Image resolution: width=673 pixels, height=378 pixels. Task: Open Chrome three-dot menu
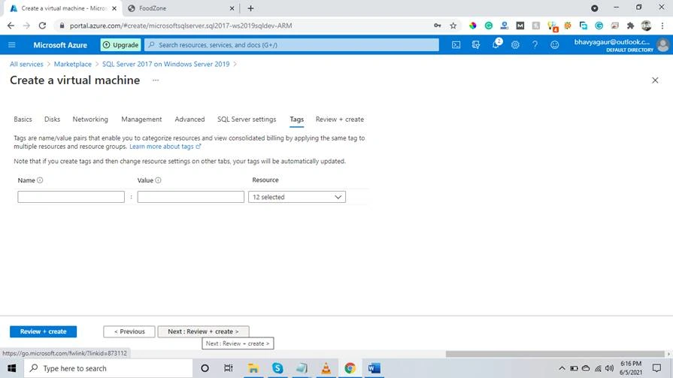662,26
